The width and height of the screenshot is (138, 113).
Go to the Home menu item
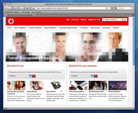tap(9, 28)
